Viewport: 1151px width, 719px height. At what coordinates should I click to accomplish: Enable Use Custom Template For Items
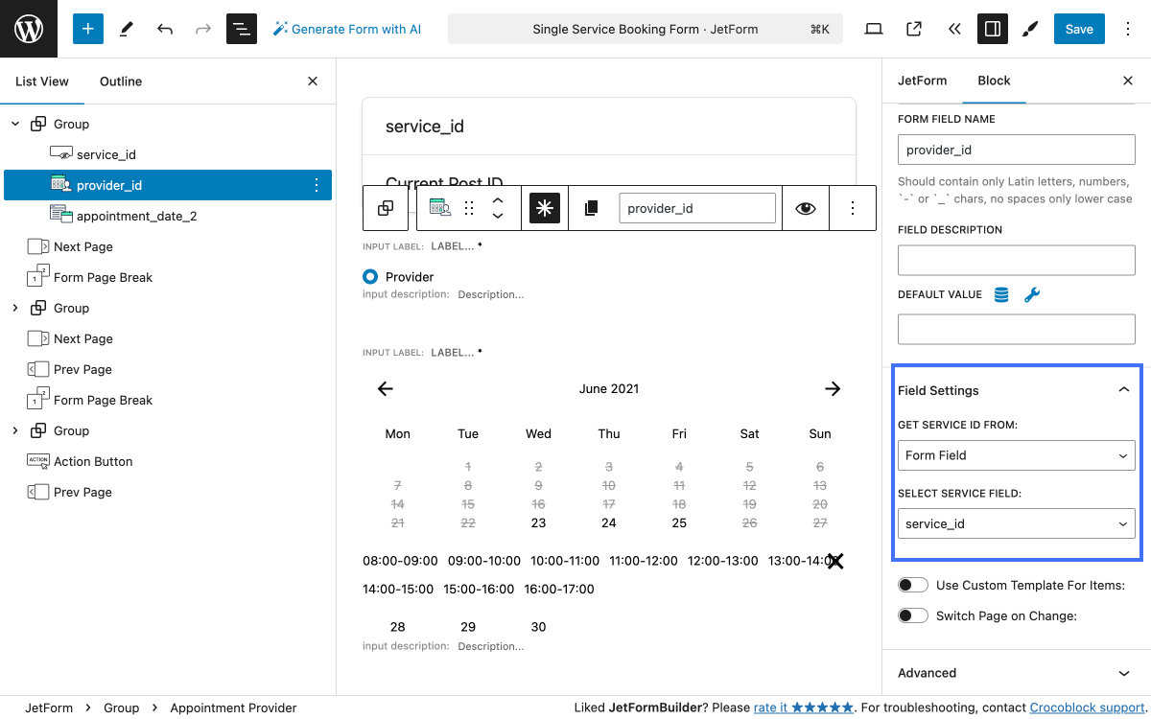913,584
